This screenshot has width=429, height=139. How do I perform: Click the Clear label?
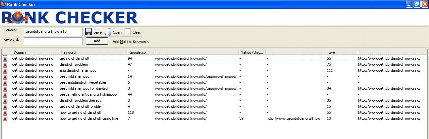(x=137, y=32)
